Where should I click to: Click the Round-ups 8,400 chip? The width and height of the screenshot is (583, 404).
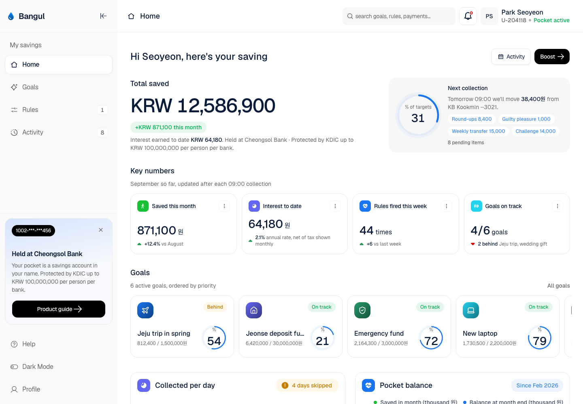472,119
